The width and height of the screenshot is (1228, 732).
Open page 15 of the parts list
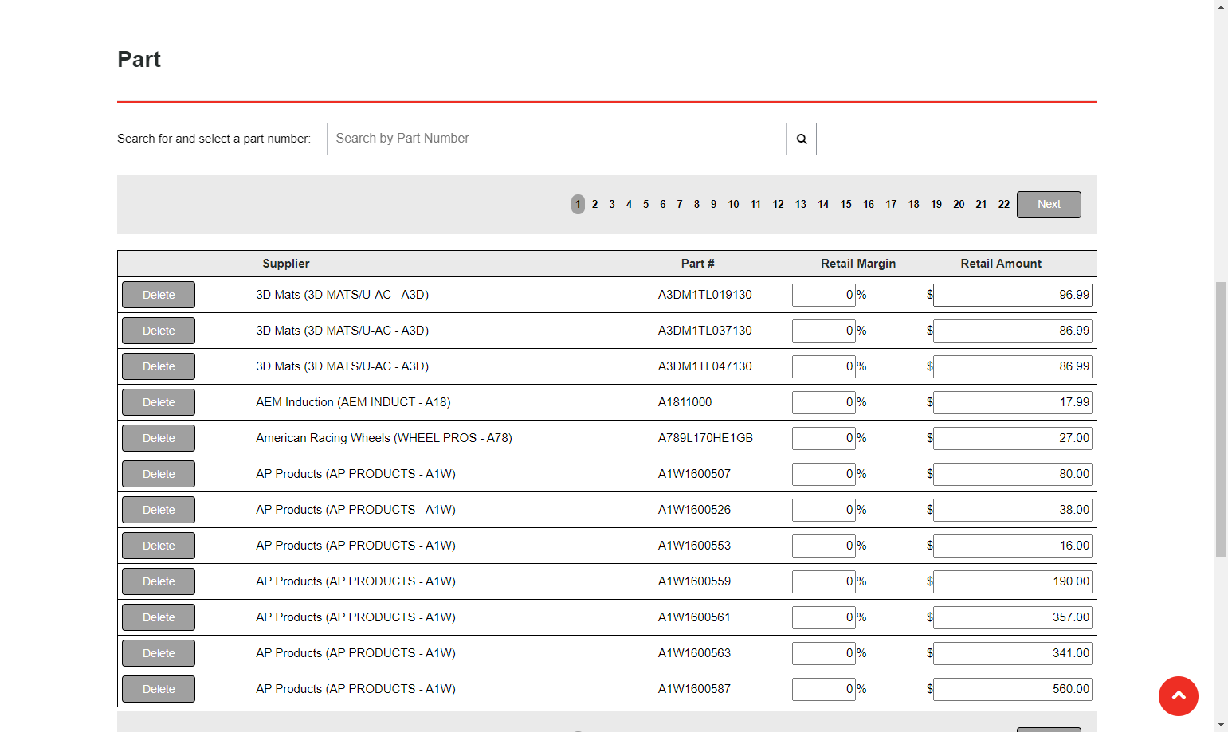click(x=845, y=205)
